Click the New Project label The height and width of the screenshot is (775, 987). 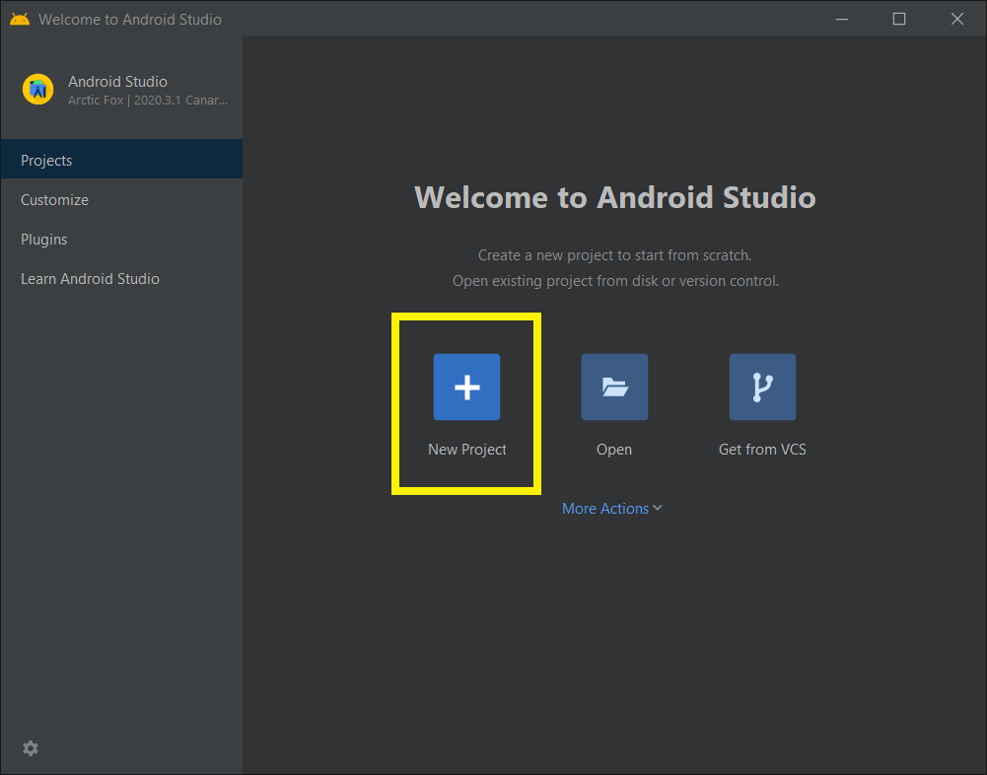point(466,449)
